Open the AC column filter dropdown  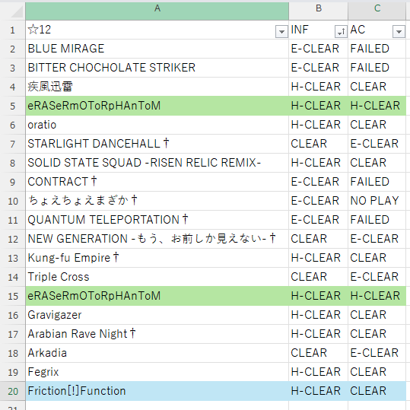click(399, 32)
